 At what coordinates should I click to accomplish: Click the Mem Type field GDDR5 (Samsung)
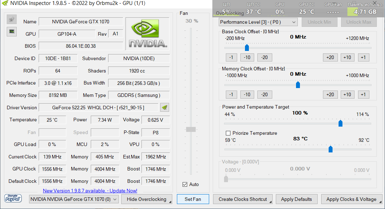[x=139, y=95]
